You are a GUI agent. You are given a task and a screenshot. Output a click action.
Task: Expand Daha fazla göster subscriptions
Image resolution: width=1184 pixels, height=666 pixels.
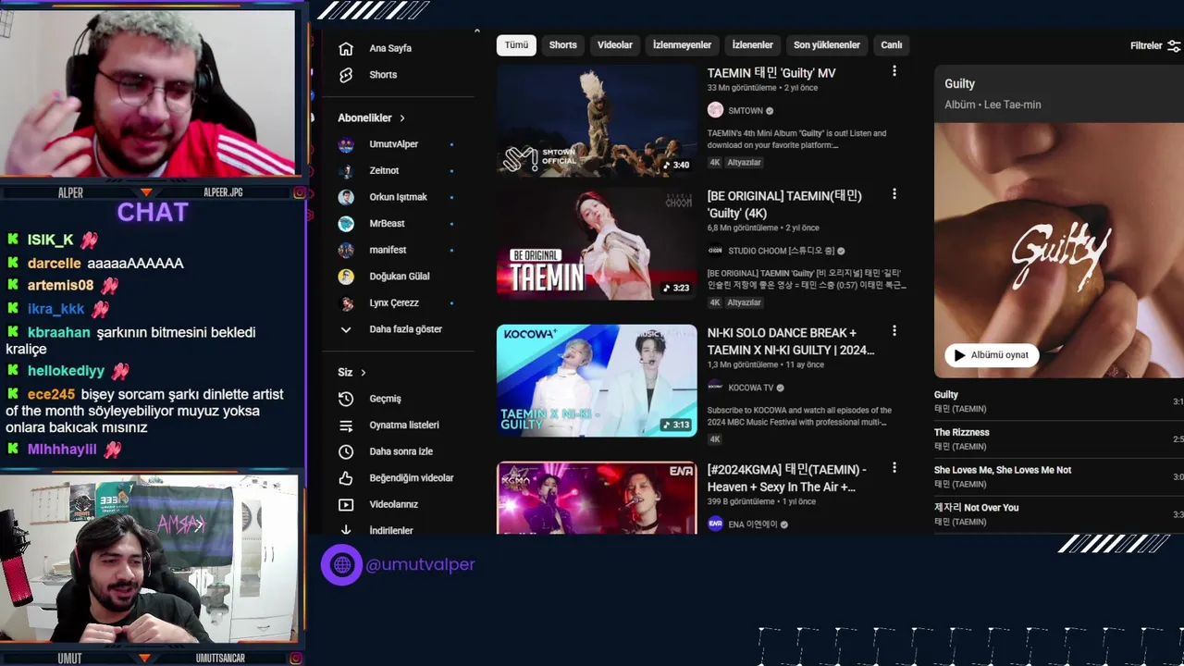pyautogui.click(x=389, y=329)
